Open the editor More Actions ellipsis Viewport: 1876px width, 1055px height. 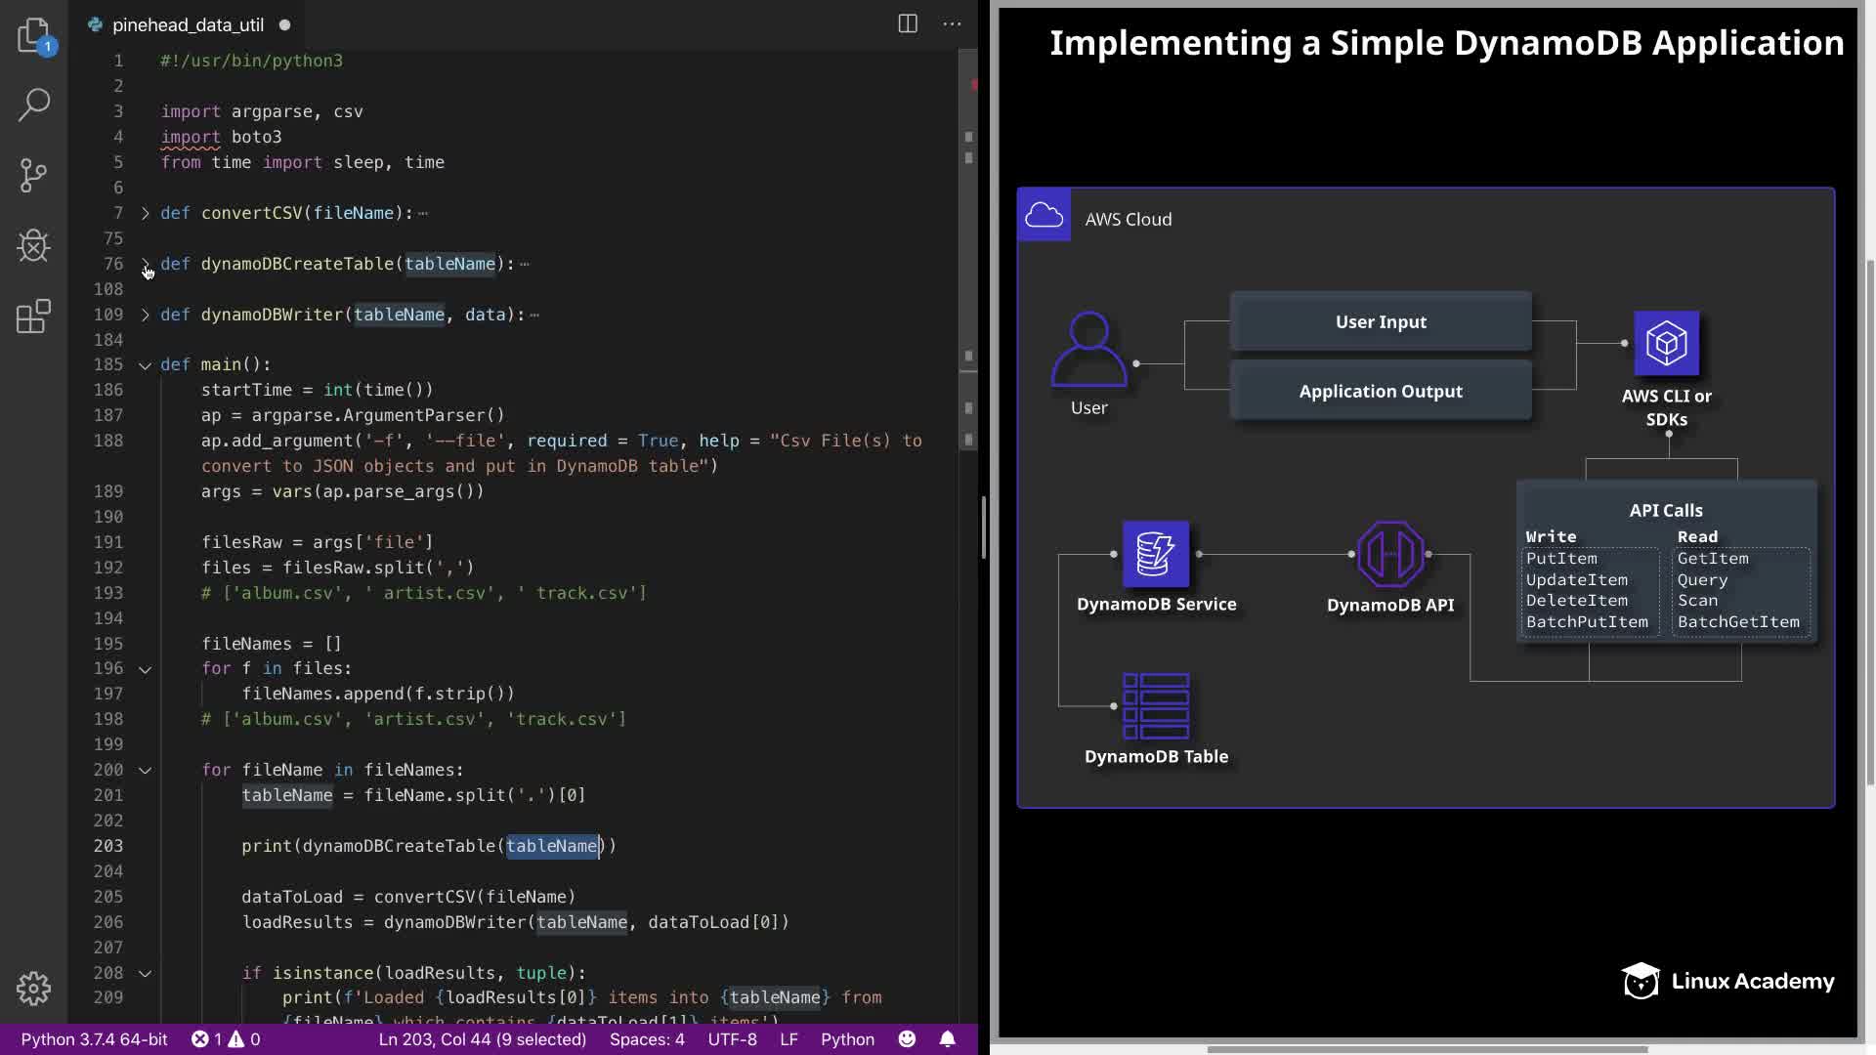(952, 24)
